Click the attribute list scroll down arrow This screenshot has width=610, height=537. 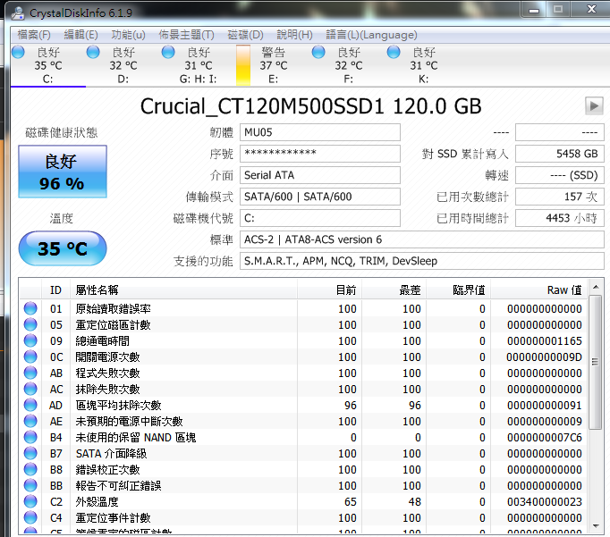tap(596, 525)
